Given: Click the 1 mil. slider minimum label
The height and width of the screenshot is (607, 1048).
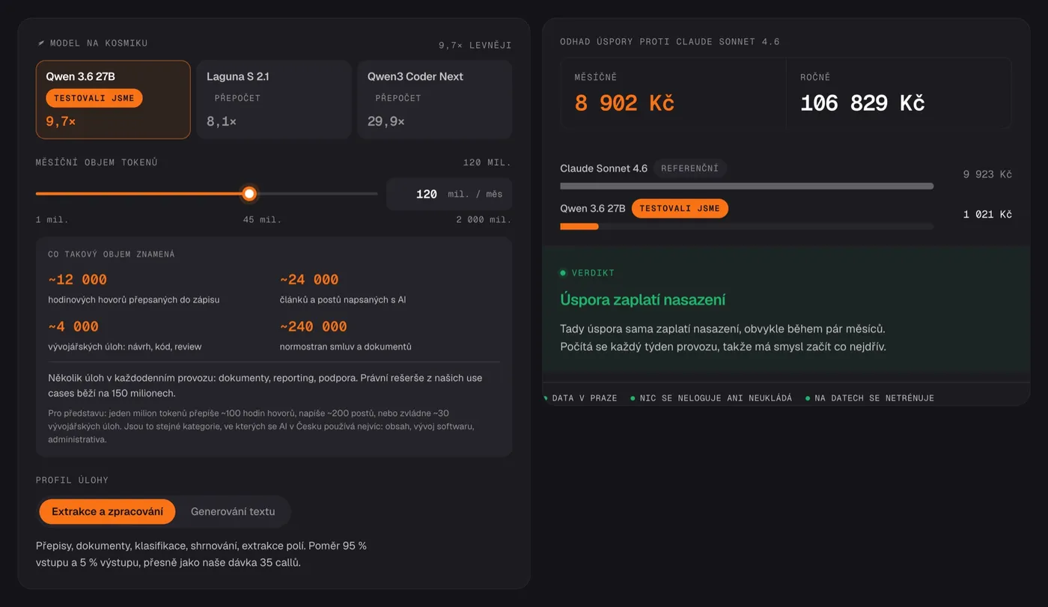Looking at the screenshot, I should [52, 220].
